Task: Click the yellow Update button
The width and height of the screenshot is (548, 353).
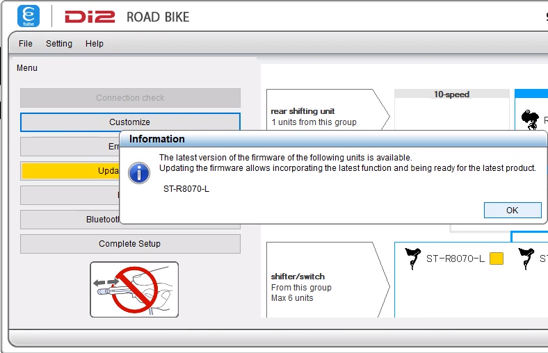Action: [x=70, y=171]
